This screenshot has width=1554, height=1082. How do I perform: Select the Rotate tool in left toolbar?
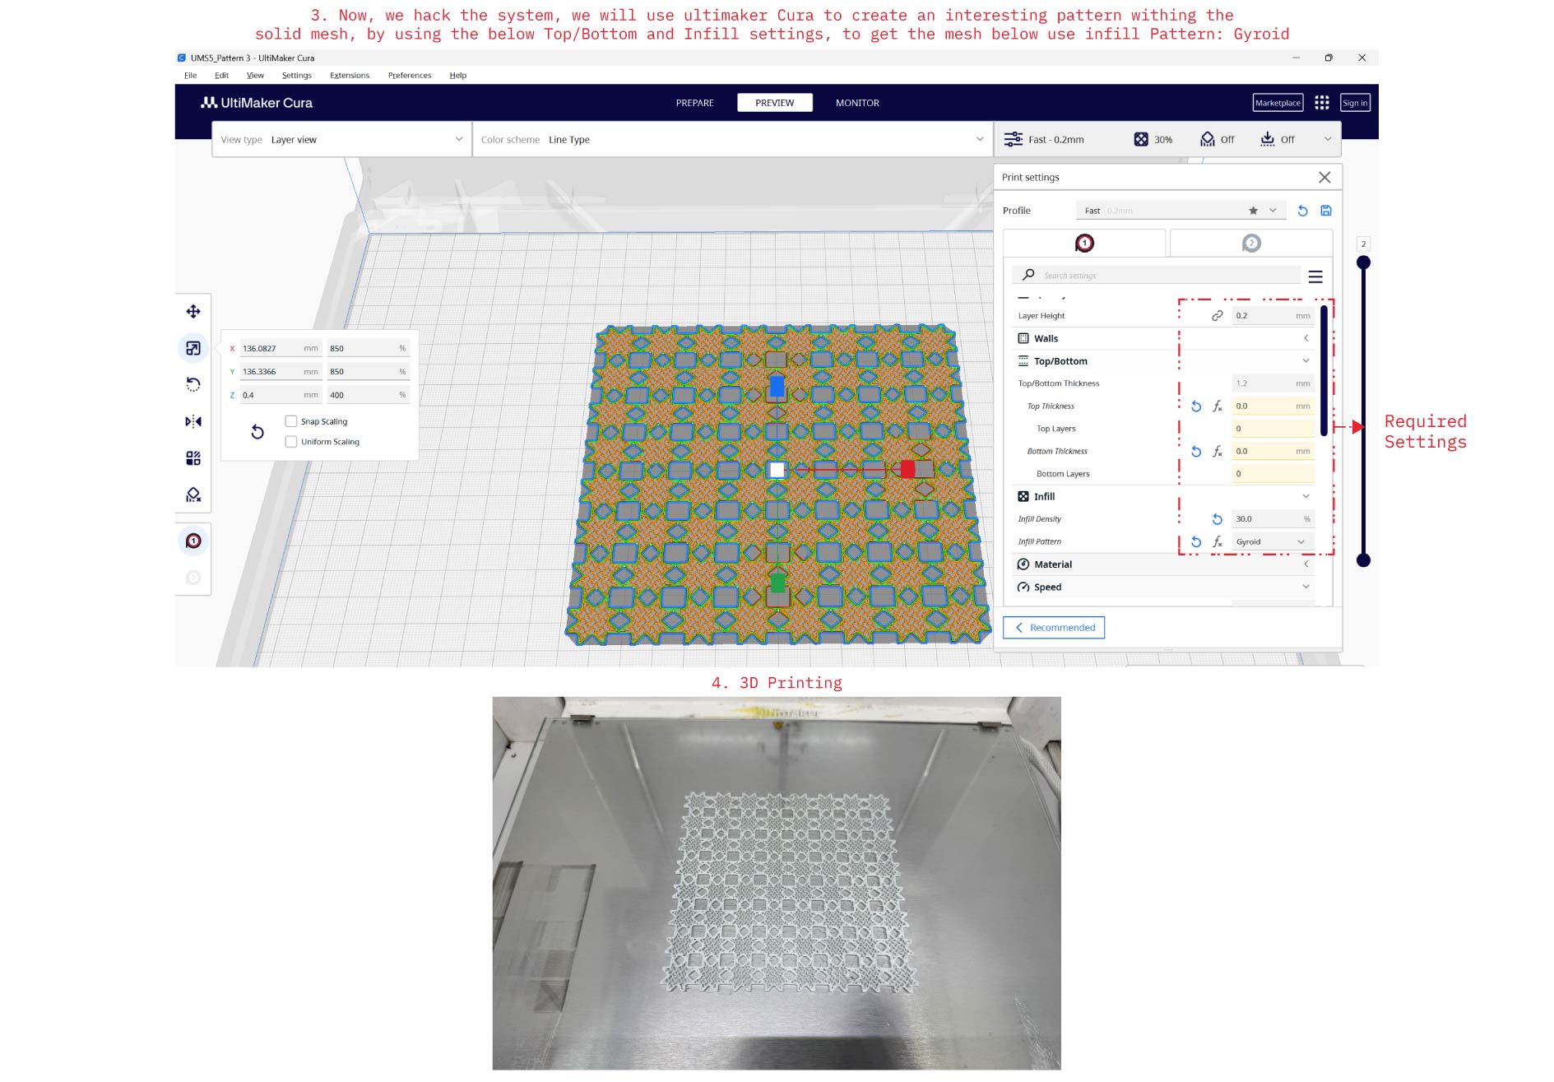(193, 384)
